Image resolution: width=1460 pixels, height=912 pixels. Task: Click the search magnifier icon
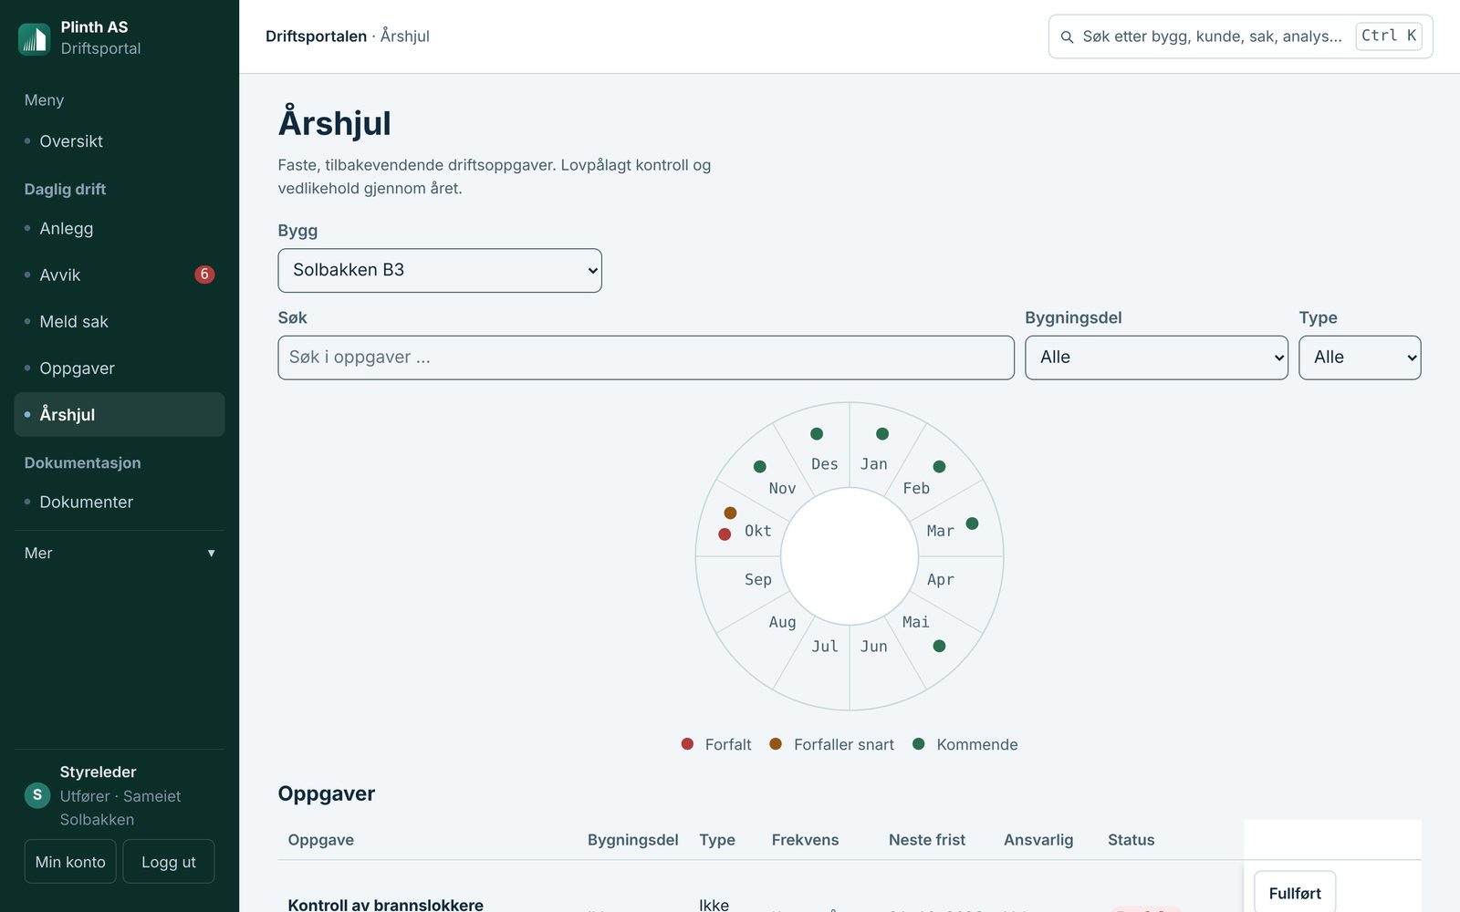tap(1067, 37)
